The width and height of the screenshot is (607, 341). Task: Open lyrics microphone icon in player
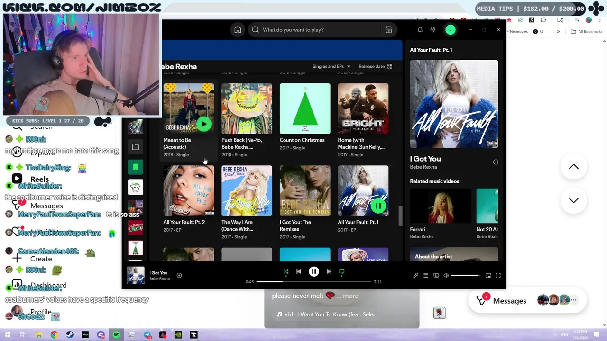pos(415,275)
